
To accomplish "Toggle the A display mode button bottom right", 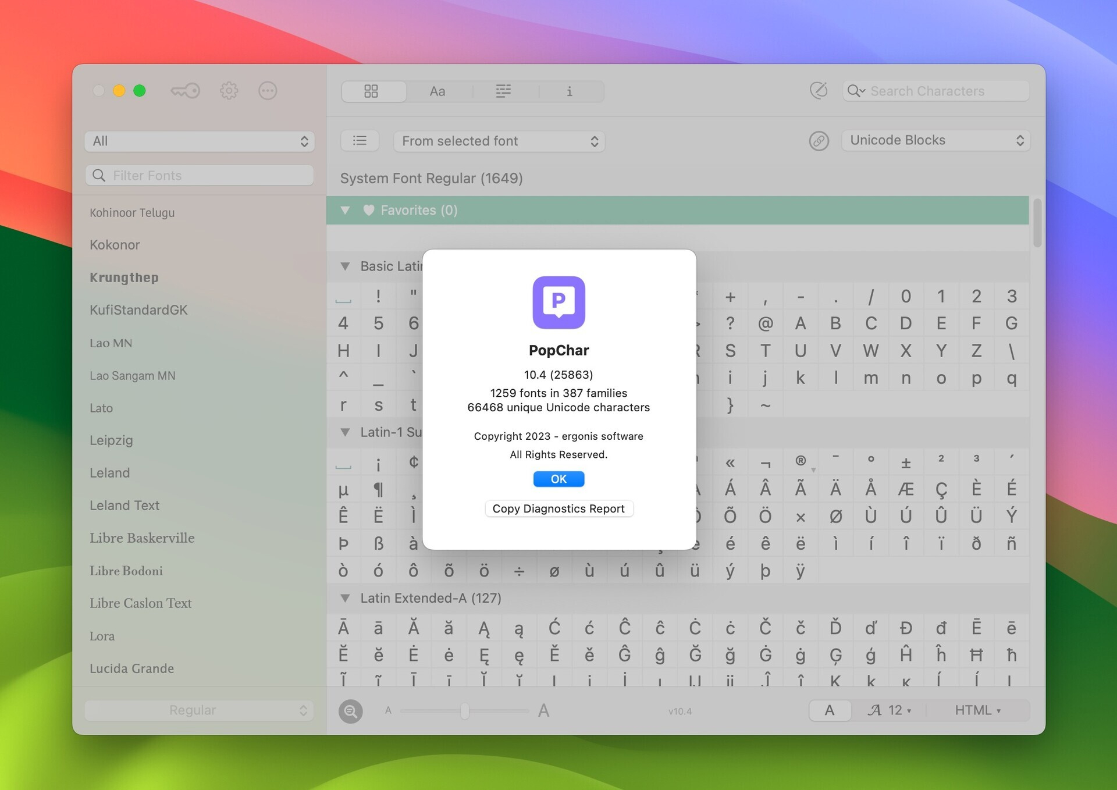I will coord(830,710).
